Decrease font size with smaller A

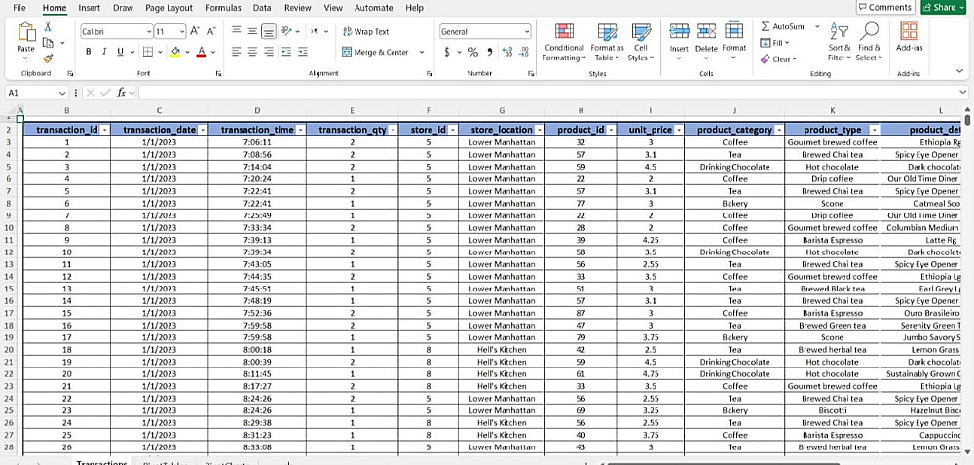[x=211, y=31]
